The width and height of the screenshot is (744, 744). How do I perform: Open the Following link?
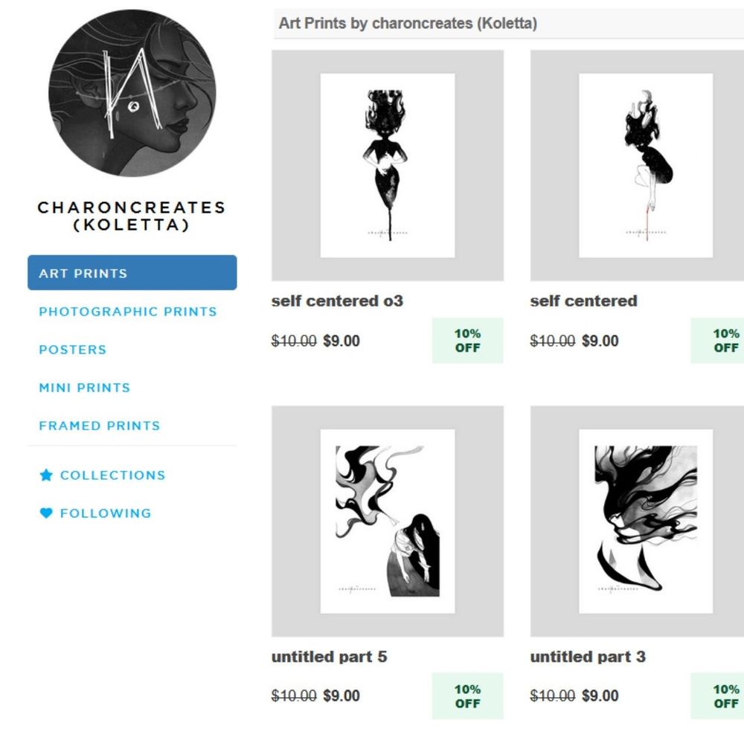(106, 513)
